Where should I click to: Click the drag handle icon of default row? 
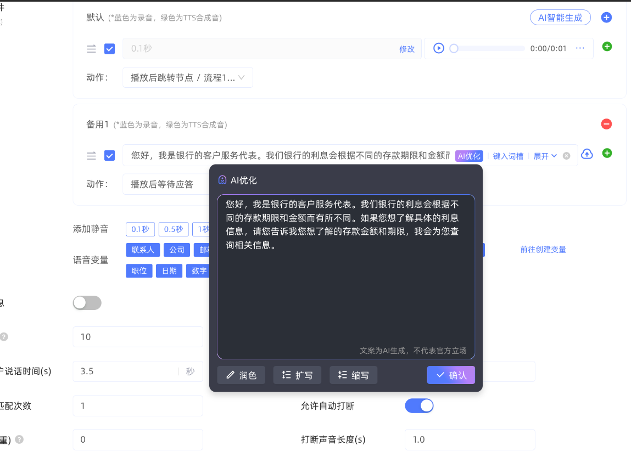coord(91,49)
